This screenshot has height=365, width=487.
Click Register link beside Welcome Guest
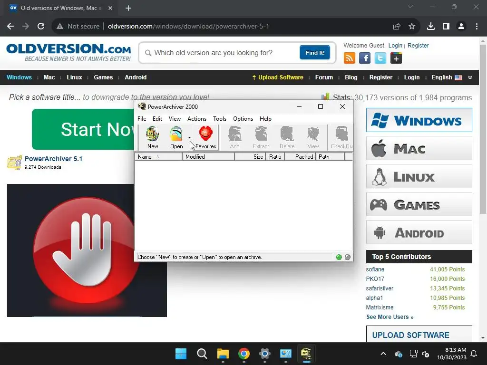pyautogui.click(x=418, y=45)
